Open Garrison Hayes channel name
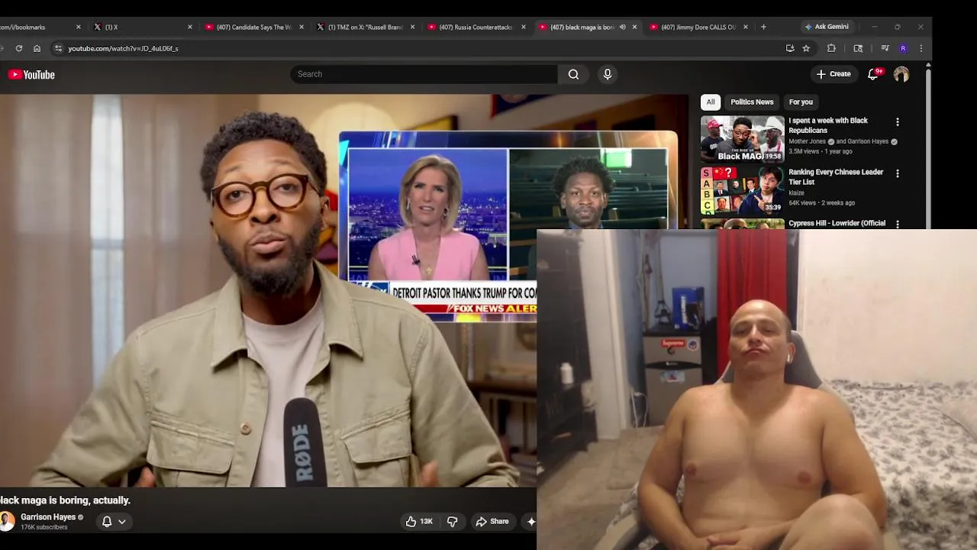The height and width of the screenshot is (550, 977). point(48,517)
